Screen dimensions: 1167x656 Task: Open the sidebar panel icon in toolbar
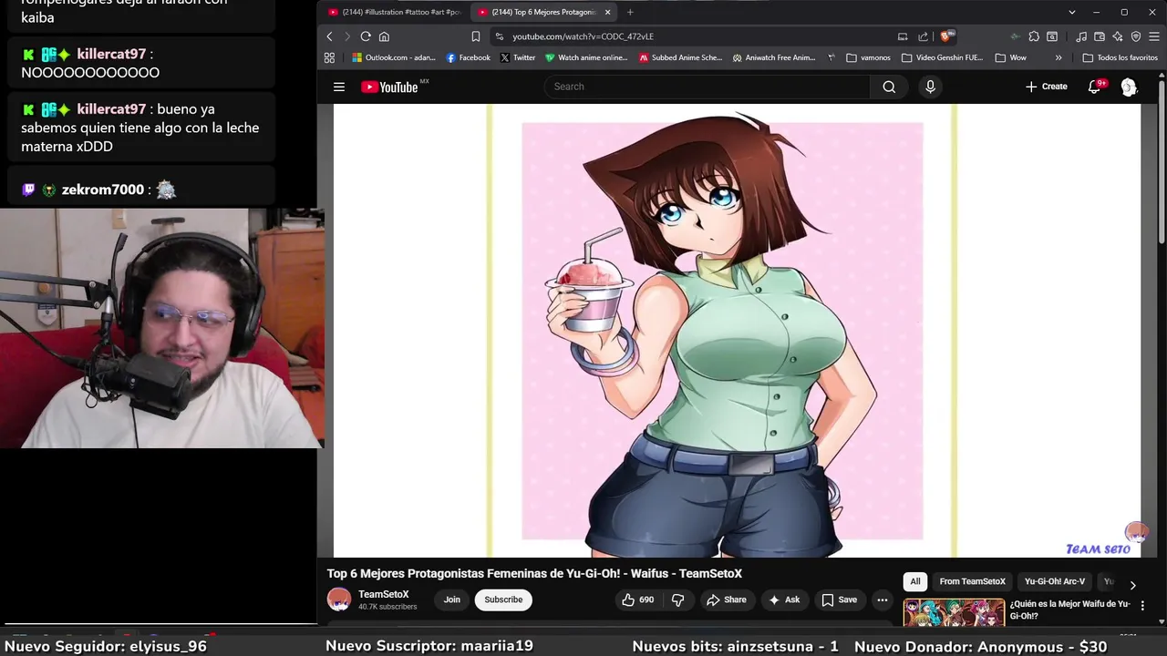pos(1052,36)
